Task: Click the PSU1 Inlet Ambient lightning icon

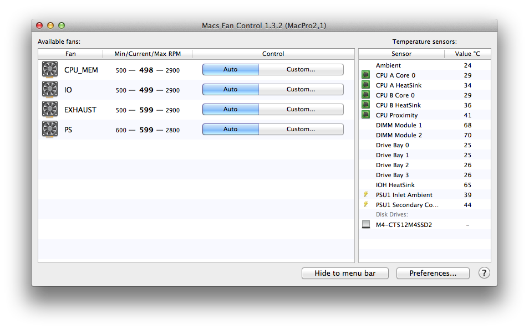Action: 366,194
